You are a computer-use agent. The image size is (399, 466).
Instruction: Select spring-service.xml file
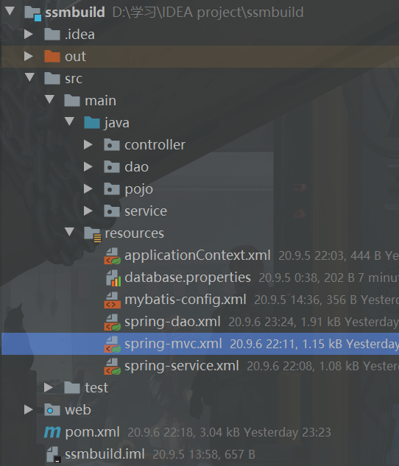coord(182,366)
